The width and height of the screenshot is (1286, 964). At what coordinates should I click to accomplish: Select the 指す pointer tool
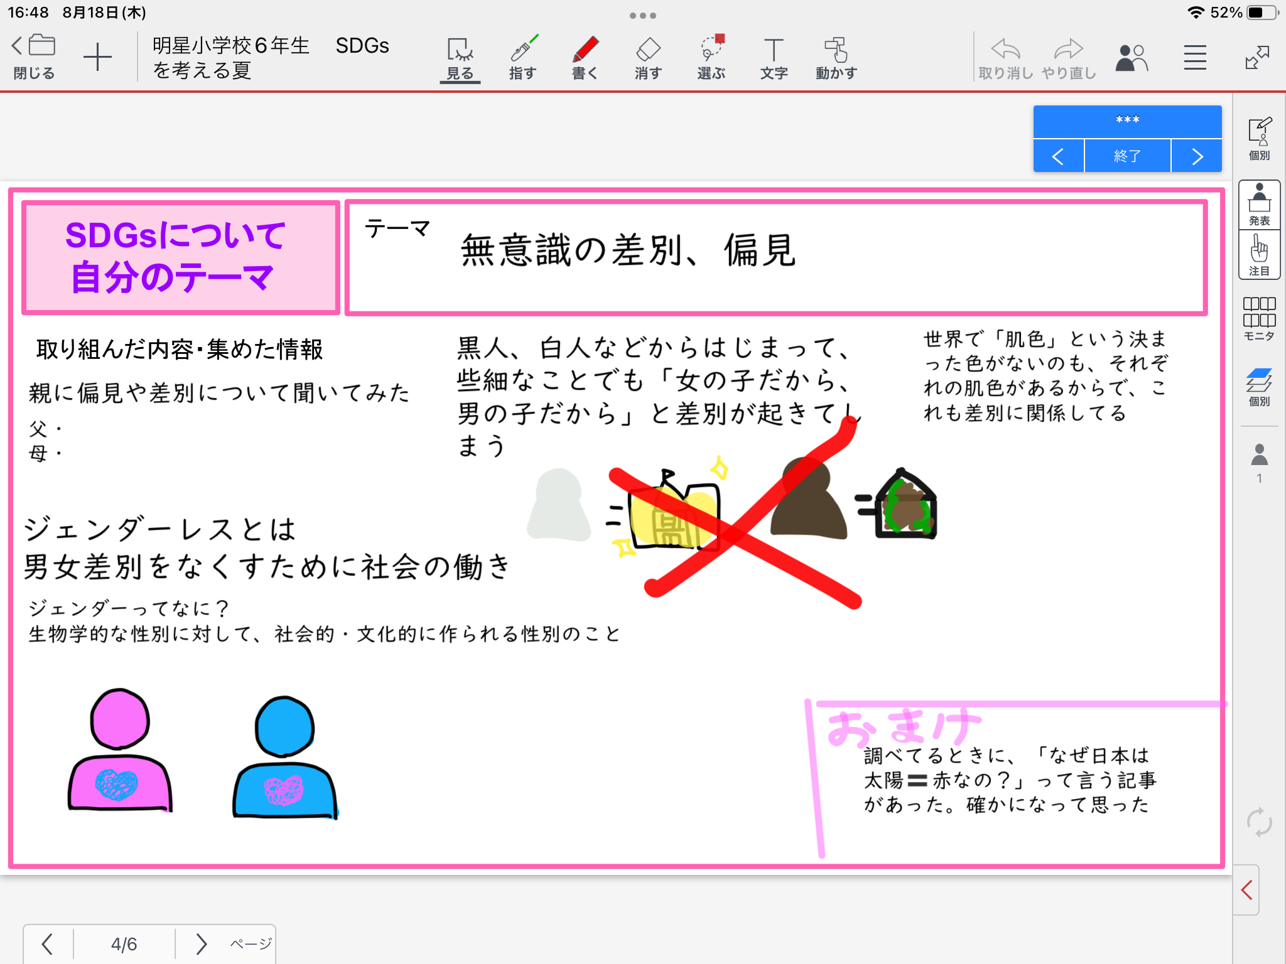522,58
